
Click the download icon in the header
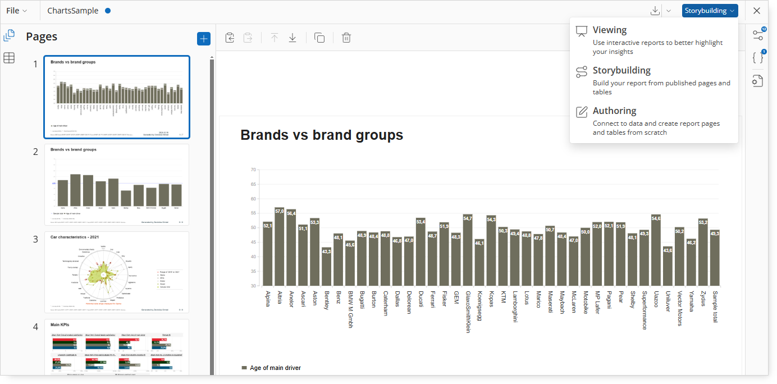655,11
